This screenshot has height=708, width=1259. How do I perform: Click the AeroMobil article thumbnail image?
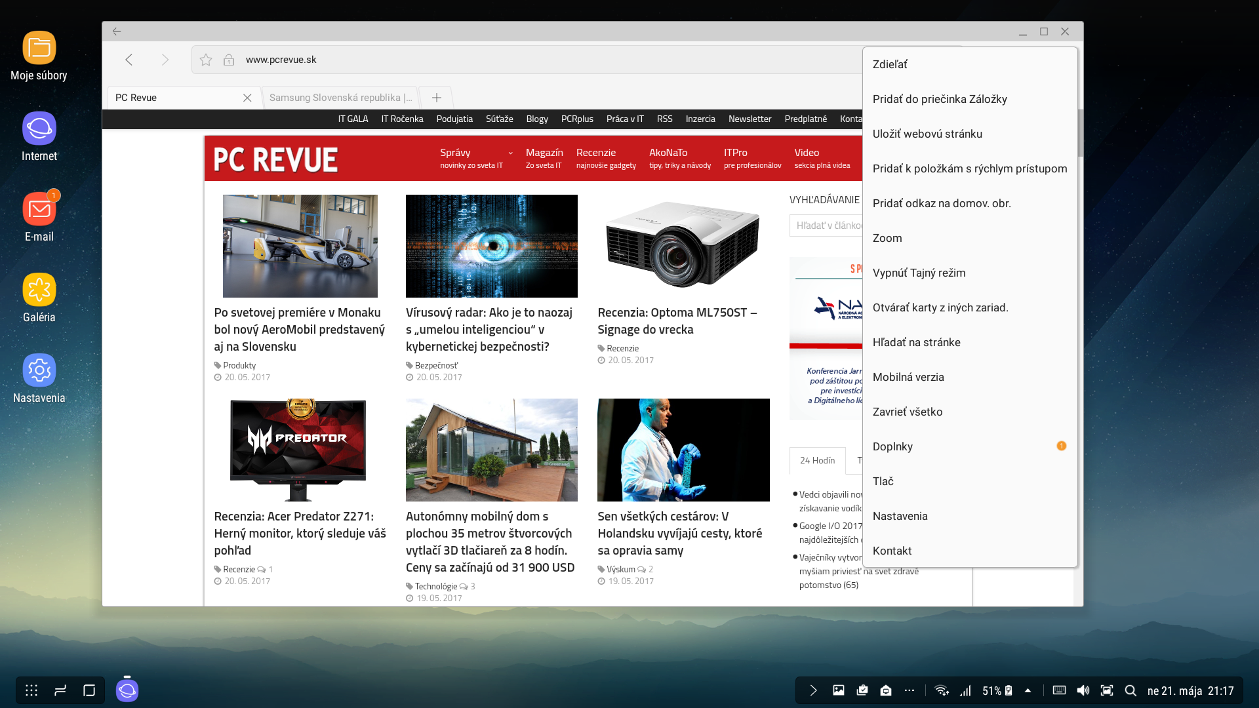(300, 246)
